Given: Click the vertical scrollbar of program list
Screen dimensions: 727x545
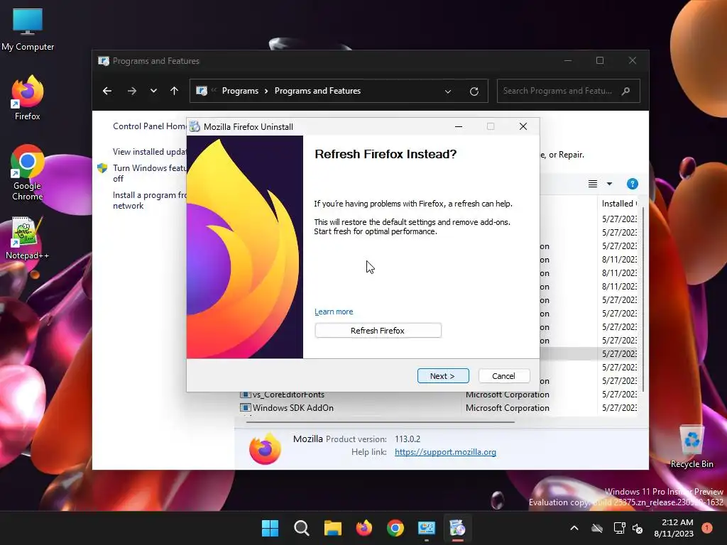Looking at the screenshot, I should click(643, 299).
